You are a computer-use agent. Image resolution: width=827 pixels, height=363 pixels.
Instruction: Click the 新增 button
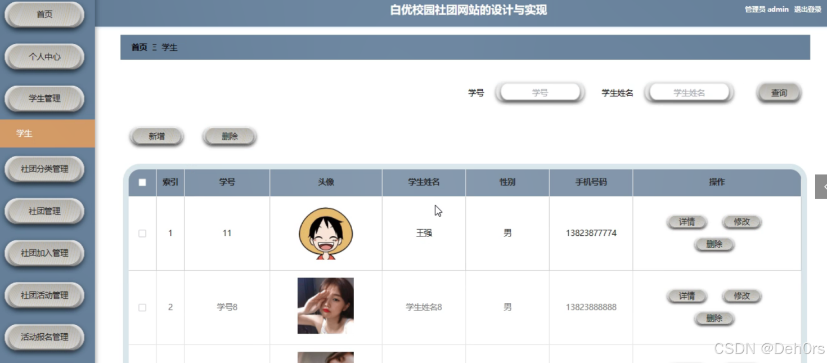click(x=156, y=136)
